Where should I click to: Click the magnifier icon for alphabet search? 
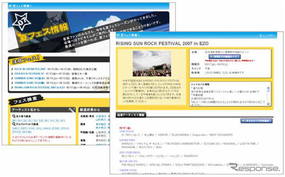14,124
